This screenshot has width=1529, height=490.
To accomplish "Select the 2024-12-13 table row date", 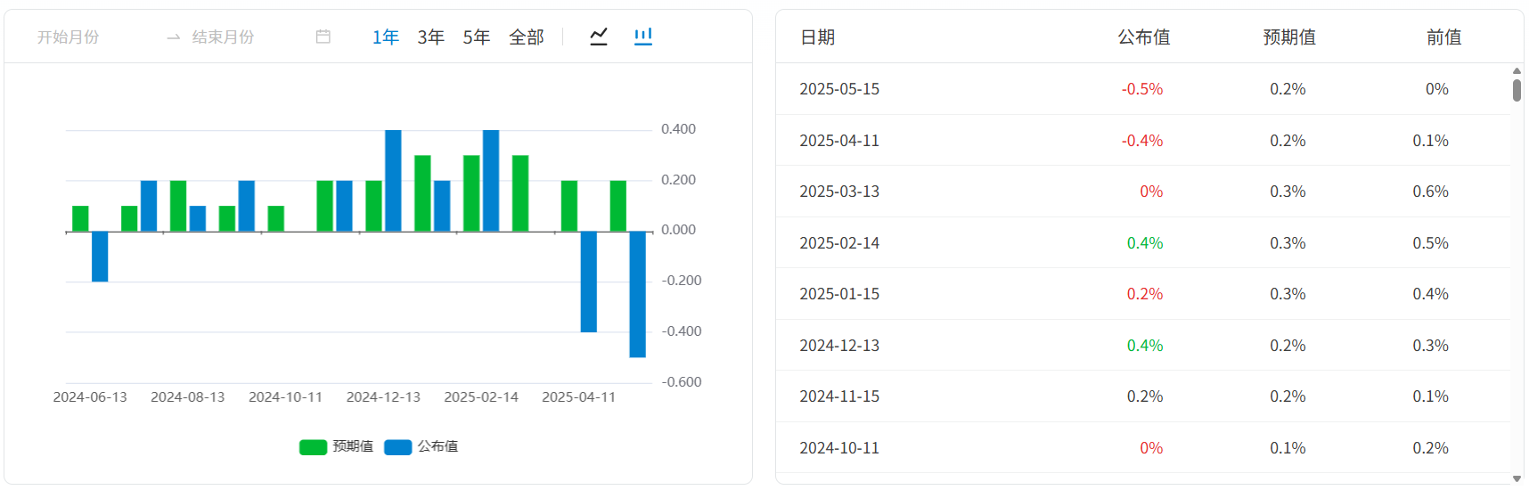I will point(839,346).
